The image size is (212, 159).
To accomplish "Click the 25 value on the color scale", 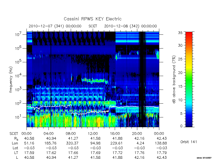I will click(x=180, y=59).
